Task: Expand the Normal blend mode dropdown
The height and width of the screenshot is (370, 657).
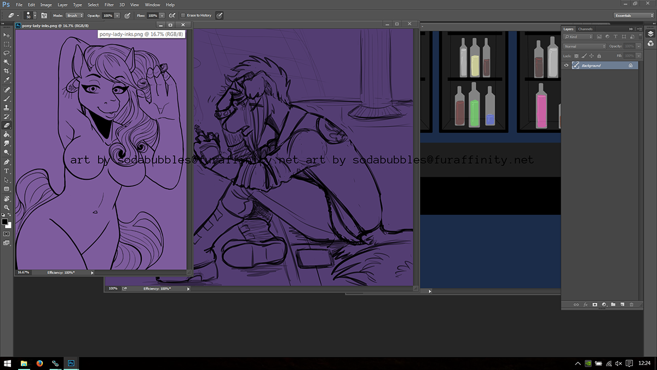Action: (584, 47)
